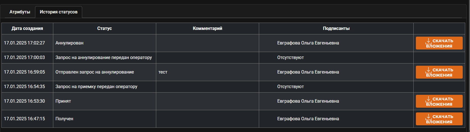The height and width of the screenshot is (132, 470).
Task: Click Отсутствуют signer in 16:54:35 row
Action: [x=291, y=87]
